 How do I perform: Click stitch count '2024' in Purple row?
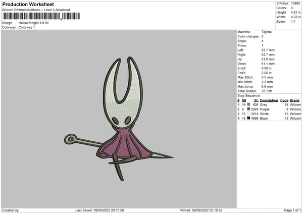[x=255, y=109]
